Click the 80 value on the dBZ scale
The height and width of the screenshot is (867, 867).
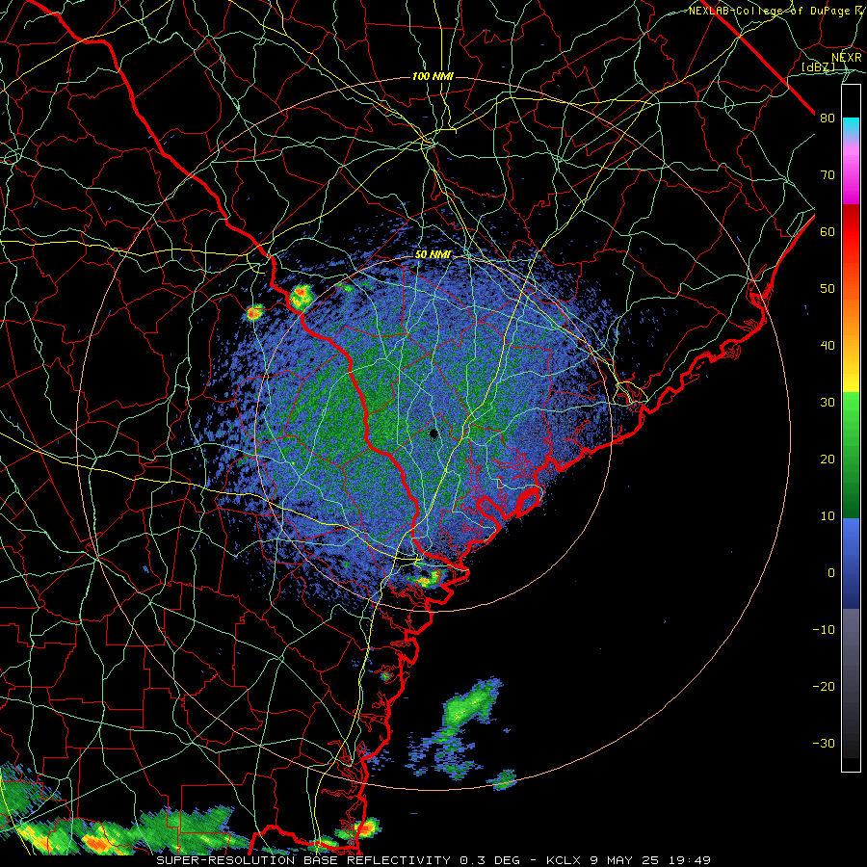(828, 118)
